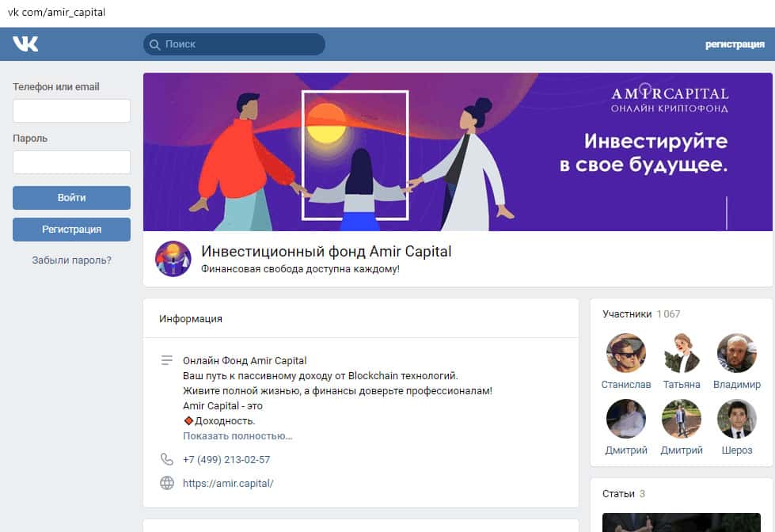Click the Татьяна name link
Viewport: 775px width, 532px height.
[x=682, y=384]
